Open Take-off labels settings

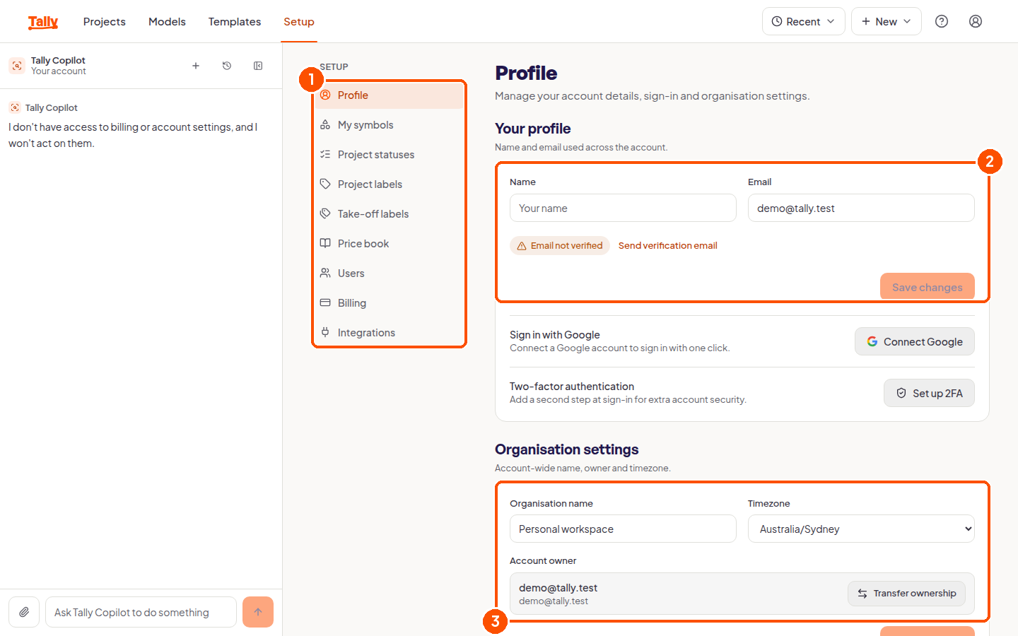point(390,214)
